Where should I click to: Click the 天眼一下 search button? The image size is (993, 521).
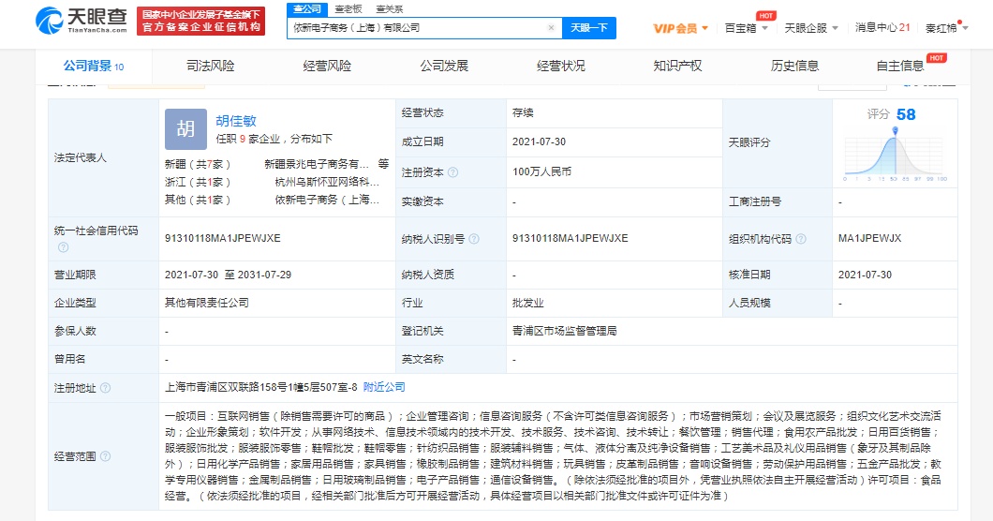coord(589,28)
